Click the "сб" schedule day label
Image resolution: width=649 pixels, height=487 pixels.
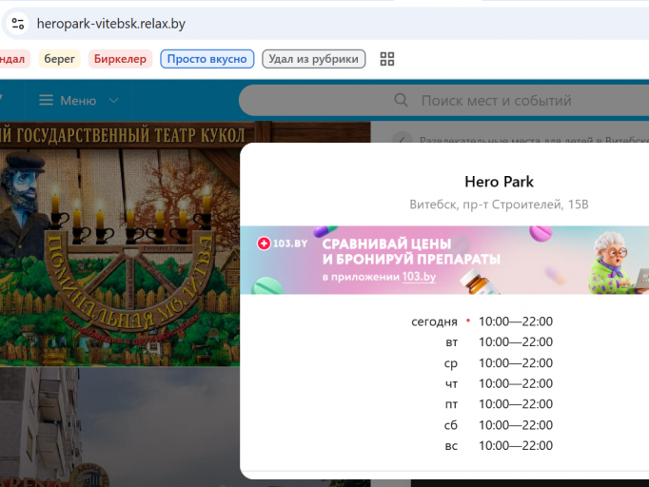coord(451,425)
